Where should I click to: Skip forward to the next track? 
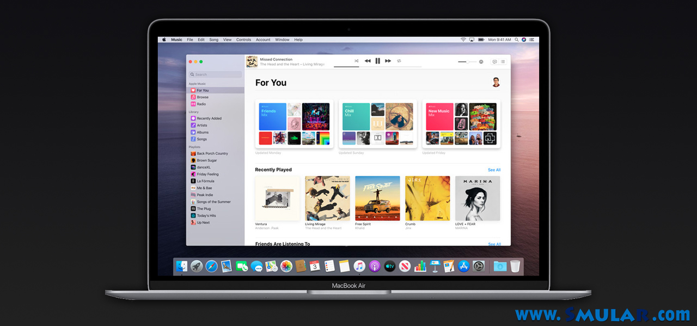[x=388, y=61]
